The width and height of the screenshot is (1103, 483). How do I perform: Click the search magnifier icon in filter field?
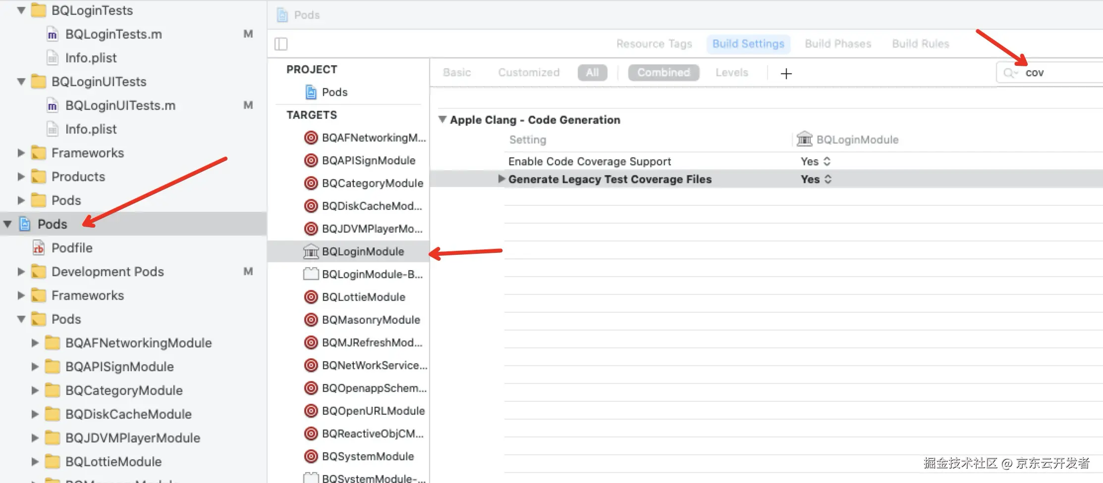(1010, 73)
